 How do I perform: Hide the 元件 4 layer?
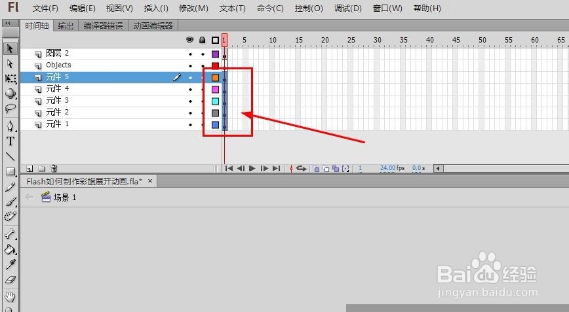[191, 90]
